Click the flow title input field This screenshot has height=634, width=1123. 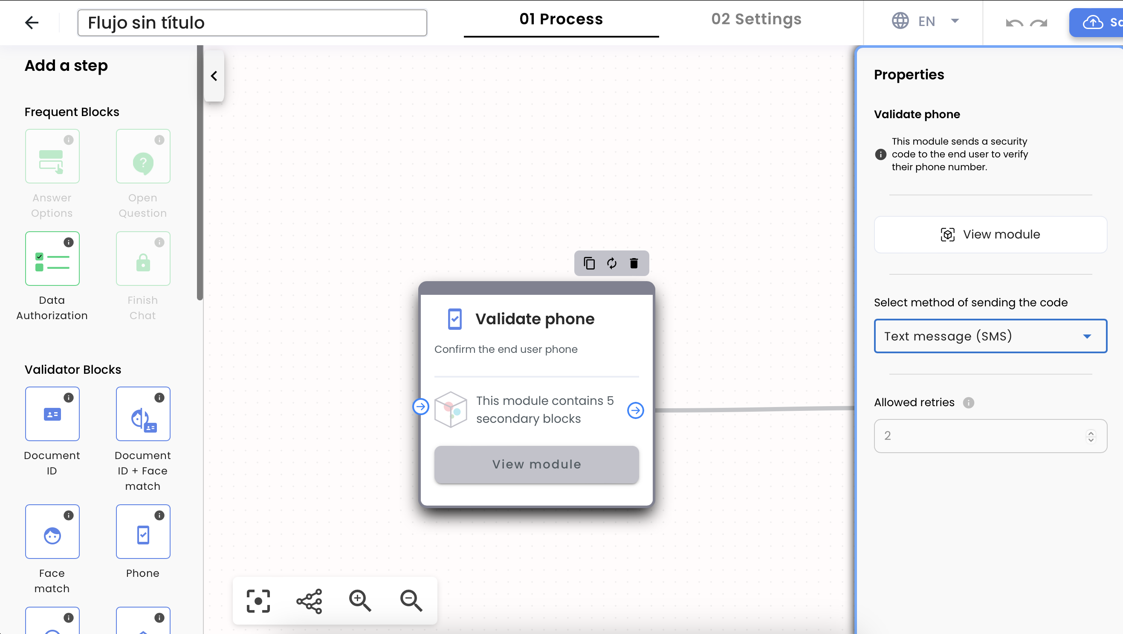(252, 23)
